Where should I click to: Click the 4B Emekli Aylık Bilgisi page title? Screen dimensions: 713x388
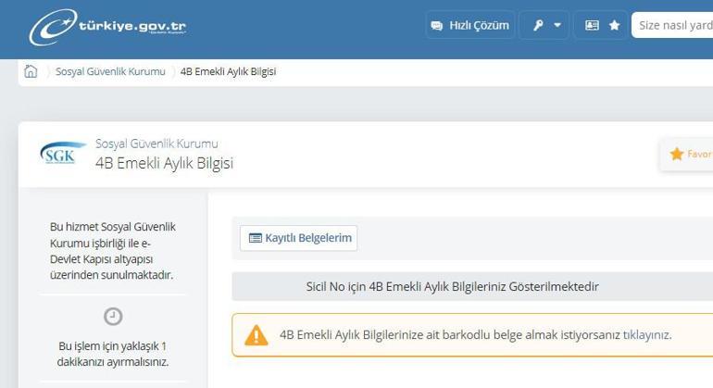pos(164,163)
